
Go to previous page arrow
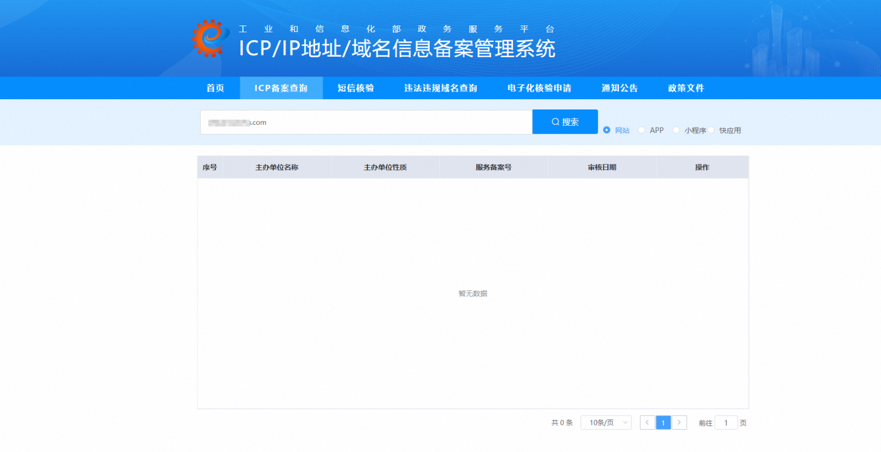[647, 423]
